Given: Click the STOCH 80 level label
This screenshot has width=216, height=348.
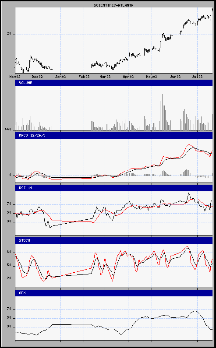Looking at the screenshot, I should [9, 253].
